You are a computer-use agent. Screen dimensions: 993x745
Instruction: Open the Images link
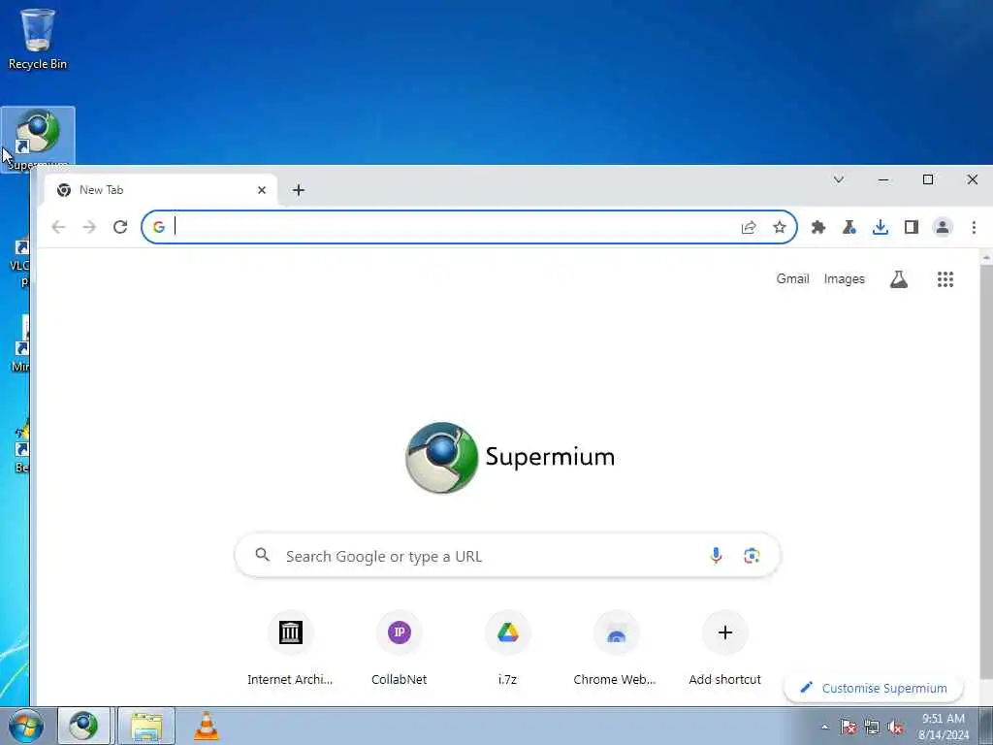845,278
